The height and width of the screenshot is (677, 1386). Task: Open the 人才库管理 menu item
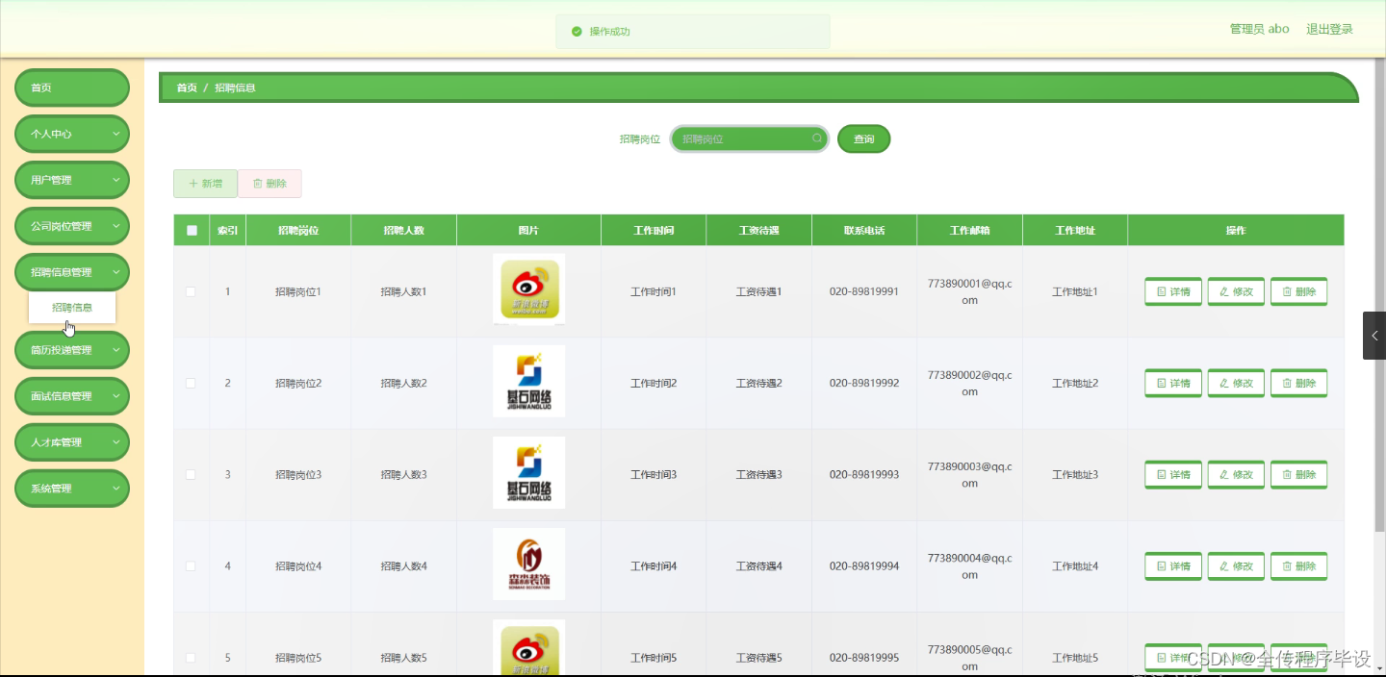click(71, 441)
